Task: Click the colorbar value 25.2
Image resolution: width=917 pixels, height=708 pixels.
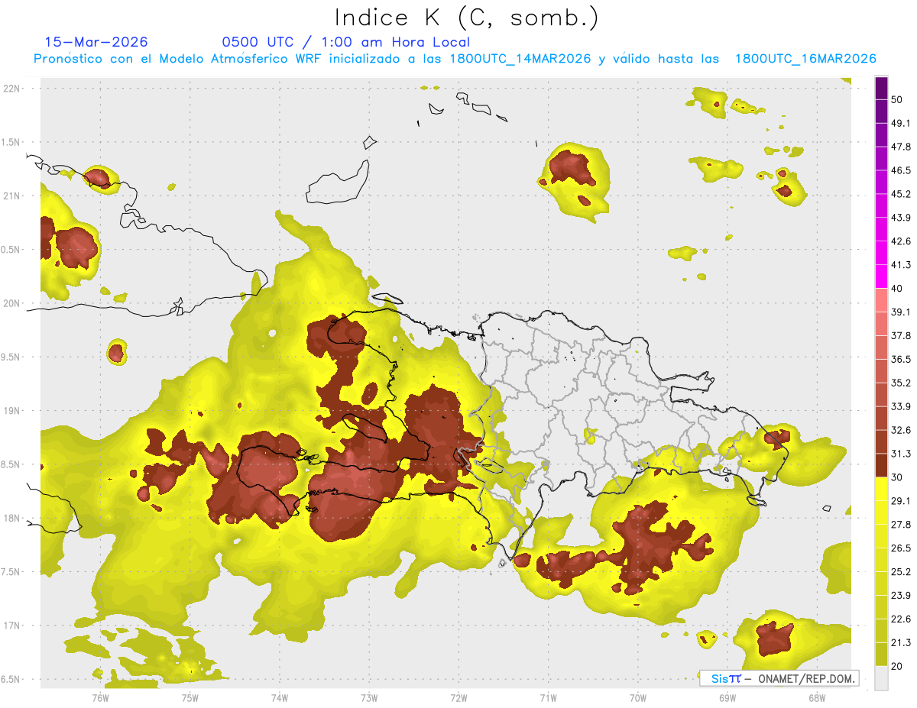Action: pyautogui.click(x=901, y=572)
